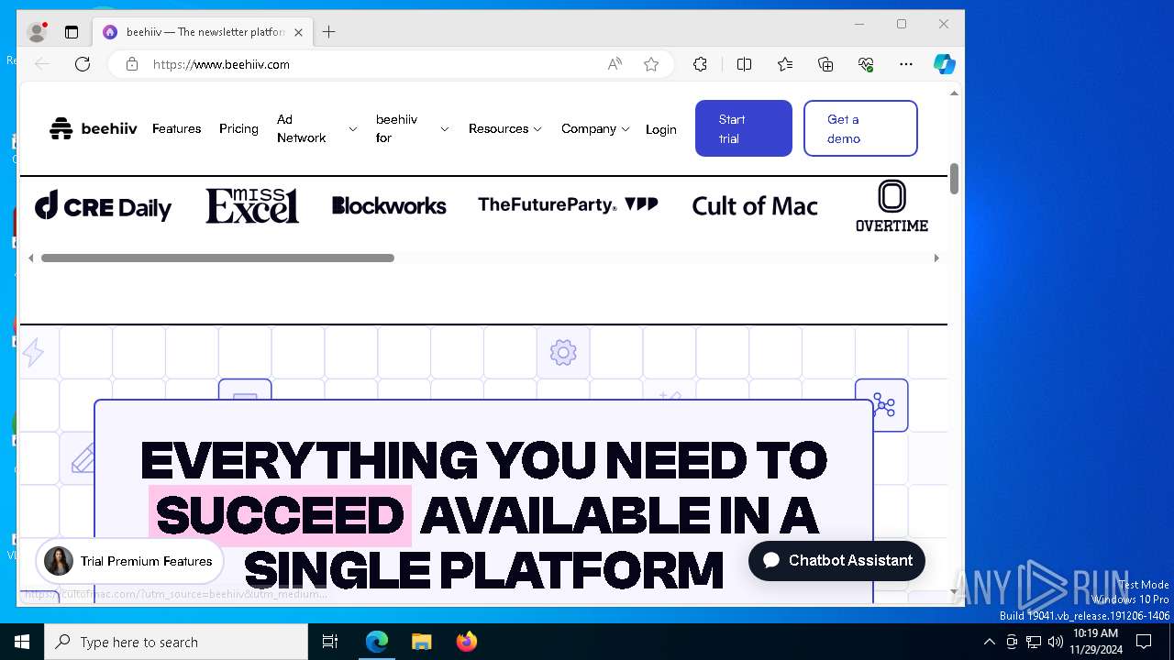The image size is (1174, 660).
Task: Click the Get a demo button
Action: [x=860, y=128]
